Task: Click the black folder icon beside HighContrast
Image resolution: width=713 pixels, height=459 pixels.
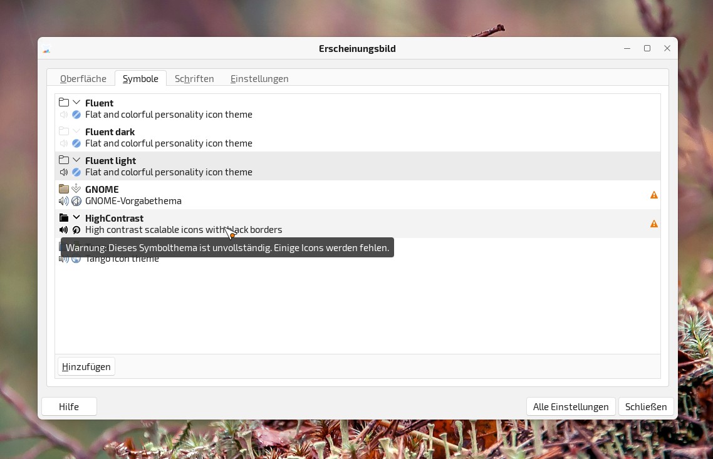Action: 64,218
